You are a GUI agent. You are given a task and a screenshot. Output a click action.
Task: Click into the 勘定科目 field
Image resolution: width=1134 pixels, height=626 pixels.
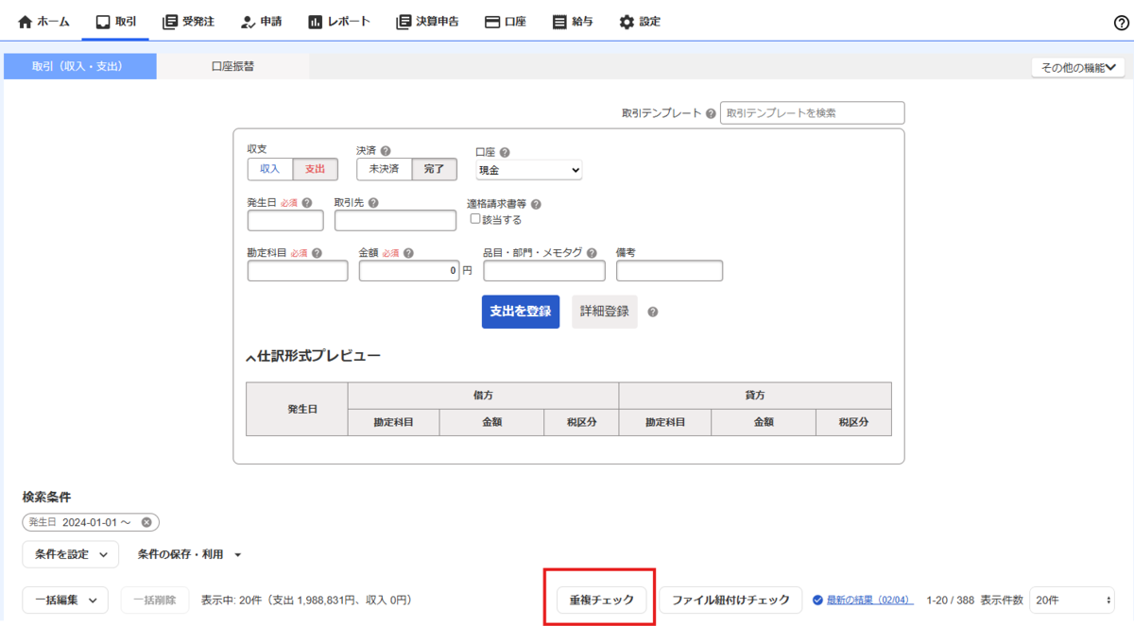tap(298, 271)
